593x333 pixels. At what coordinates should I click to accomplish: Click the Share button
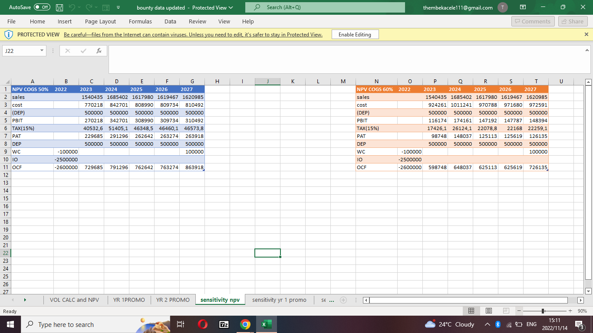coord(572,21)
